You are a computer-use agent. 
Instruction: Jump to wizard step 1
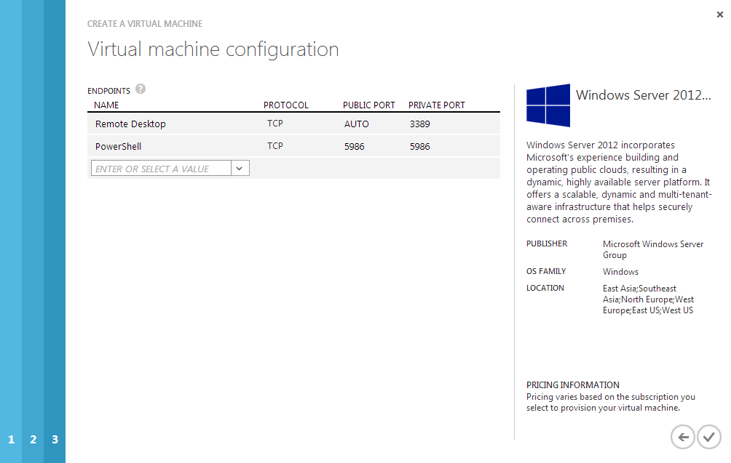coord(11,439)
